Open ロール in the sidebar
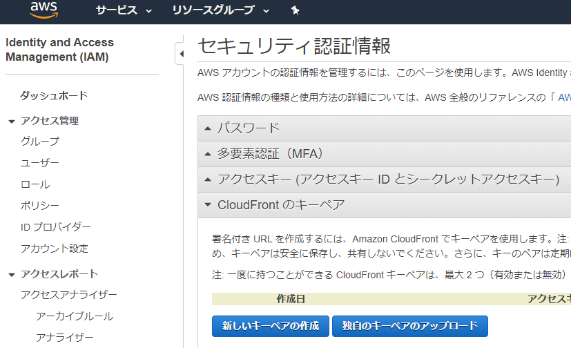The height and width of the screenshot is (348, 571). pos(35,184)
